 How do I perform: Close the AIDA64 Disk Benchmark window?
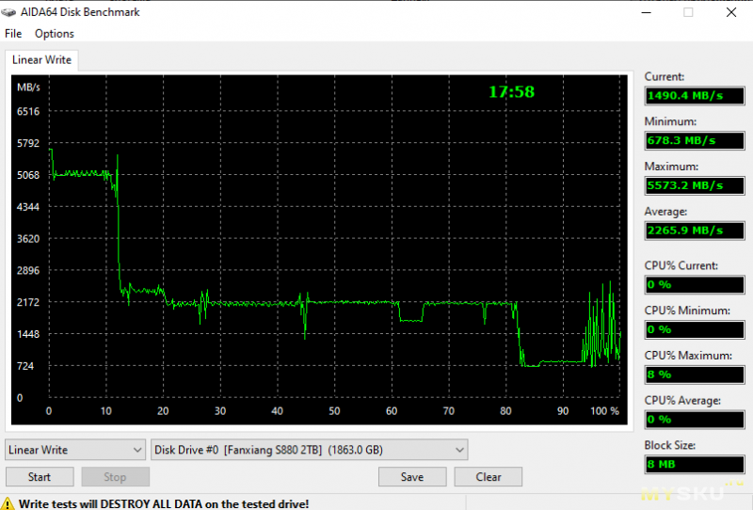click(x=731, y=12)
